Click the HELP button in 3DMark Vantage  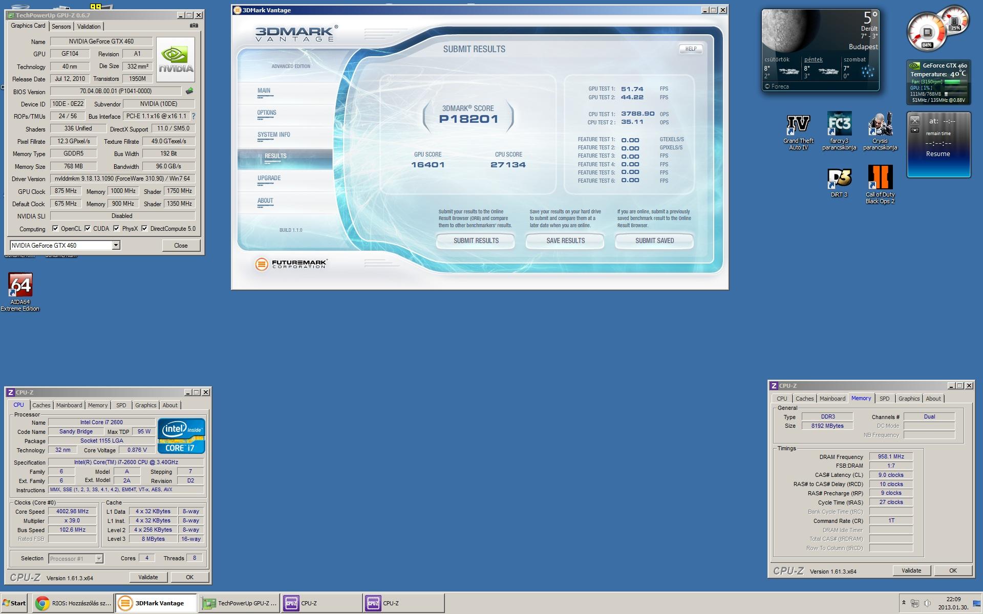click(691, 49)
